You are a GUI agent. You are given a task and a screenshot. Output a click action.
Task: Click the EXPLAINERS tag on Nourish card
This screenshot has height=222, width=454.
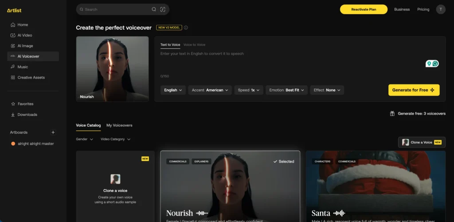click(201, 162)
